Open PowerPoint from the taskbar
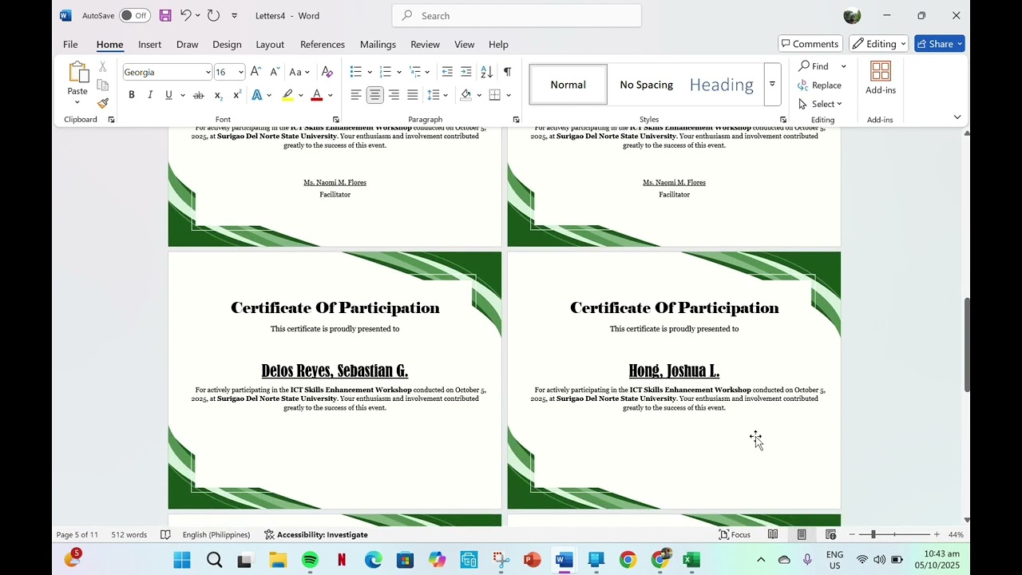Viewport: 1022px width, 575px height. 532,560
